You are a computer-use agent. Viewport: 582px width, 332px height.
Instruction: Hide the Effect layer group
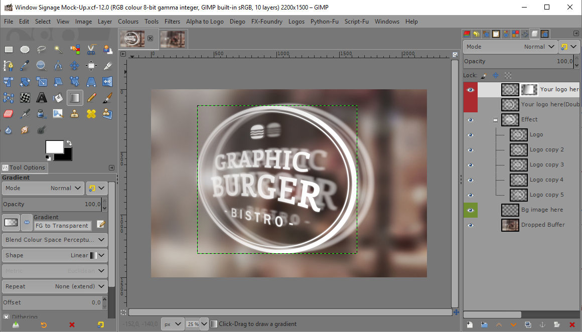(470, 120)
